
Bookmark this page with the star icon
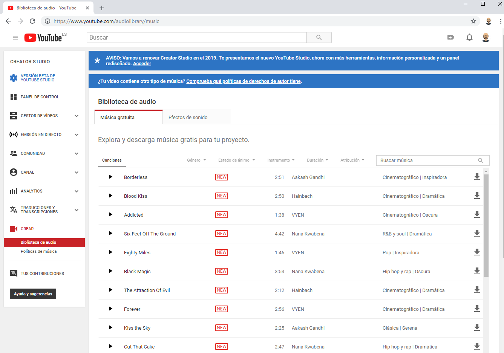coord(473,21)
